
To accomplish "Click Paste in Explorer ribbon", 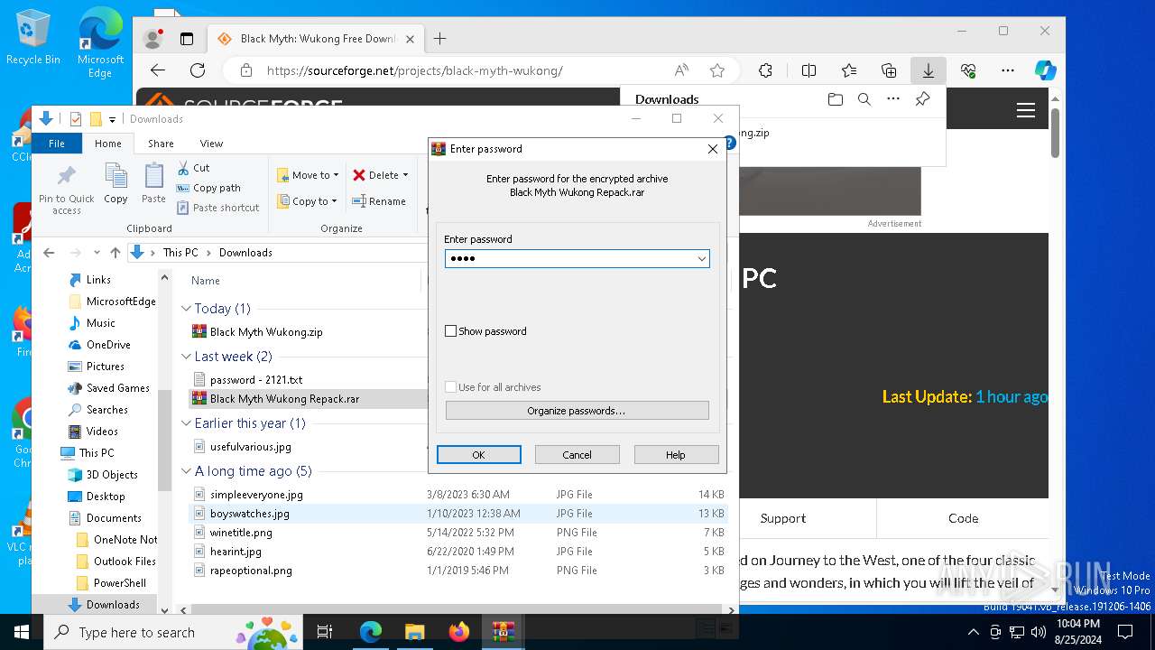I will coord(154,183).
